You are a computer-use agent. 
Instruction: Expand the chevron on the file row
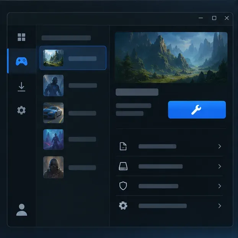point(220,146)
